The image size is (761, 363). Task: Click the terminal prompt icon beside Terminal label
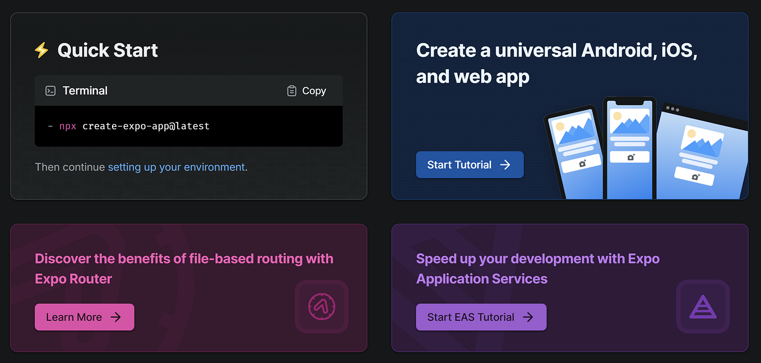(x=50, y=90)
